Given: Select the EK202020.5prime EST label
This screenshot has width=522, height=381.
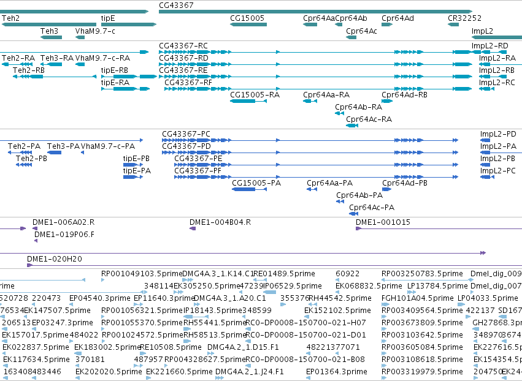Looking at the screenshot, I should click(109, 372).
